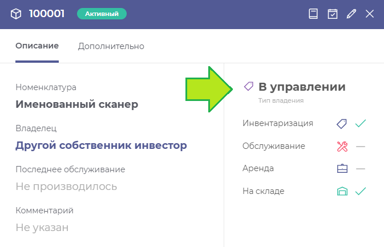Screen dimensions: 384x247
Task: Click the Не указан comment field
Action: tap(42, 228)
